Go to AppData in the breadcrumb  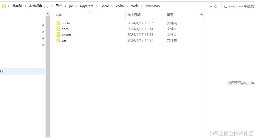pos(86,6)
